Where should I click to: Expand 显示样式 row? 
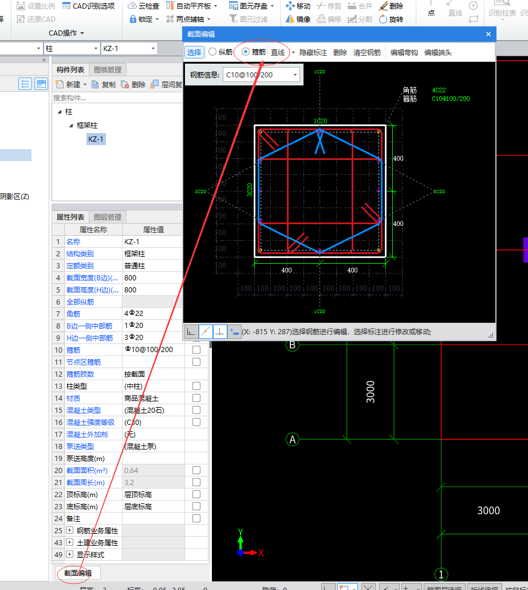pos(69,554)
